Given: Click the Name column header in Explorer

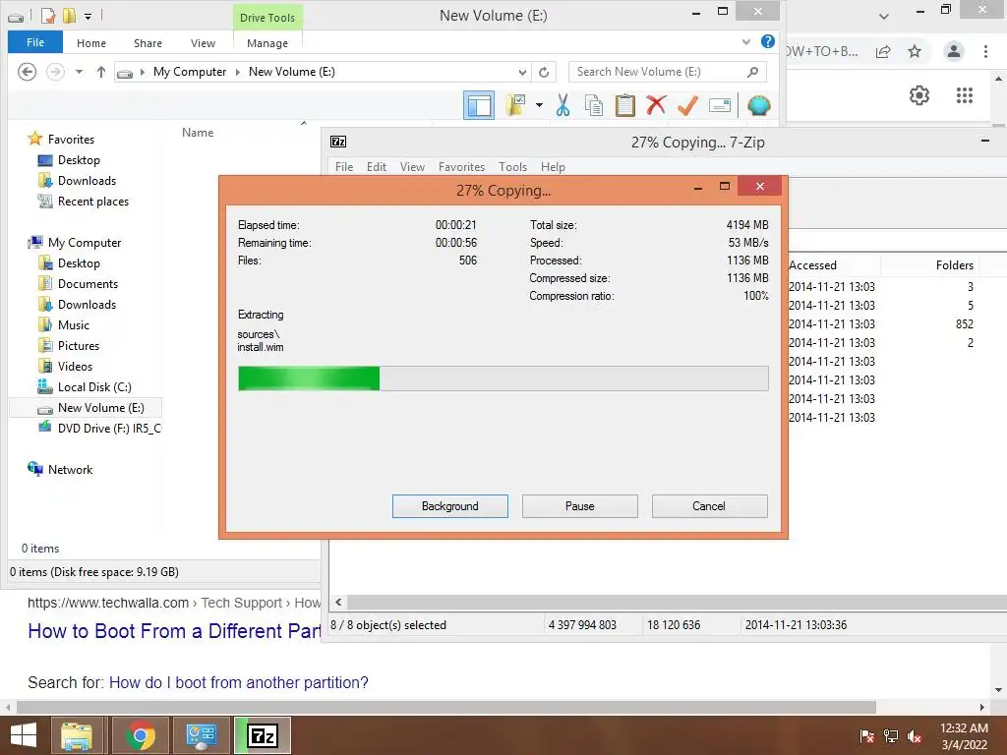Looking at the screenshot, I should tap(198, 133).
